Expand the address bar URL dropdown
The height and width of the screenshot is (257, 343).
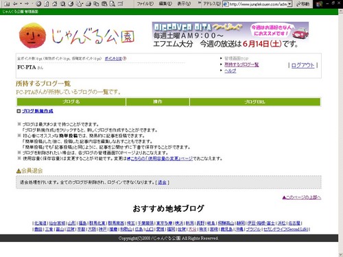click(x=290, y=4)
